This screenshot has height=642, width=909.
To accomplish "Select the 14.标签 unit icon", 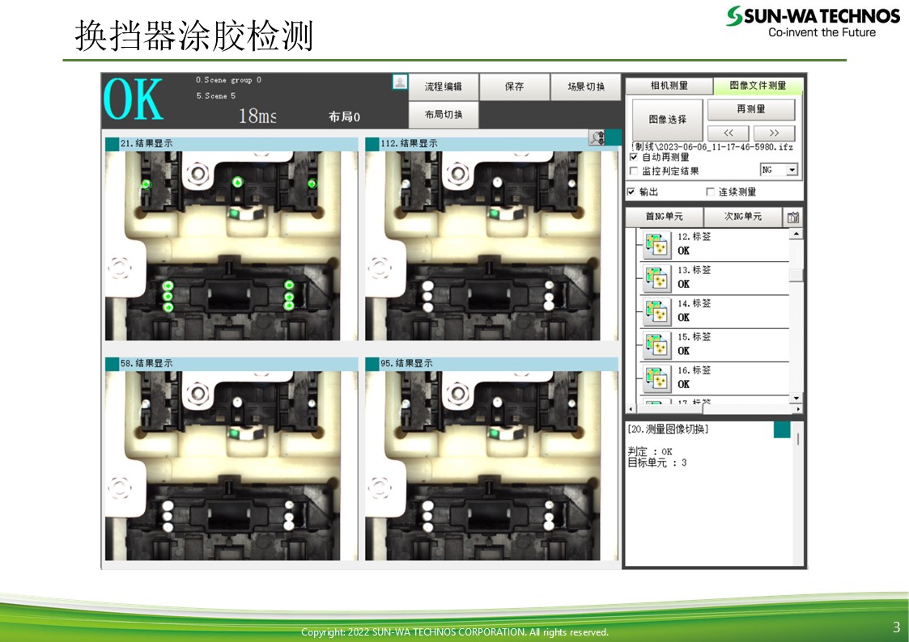I will point(656,311).
